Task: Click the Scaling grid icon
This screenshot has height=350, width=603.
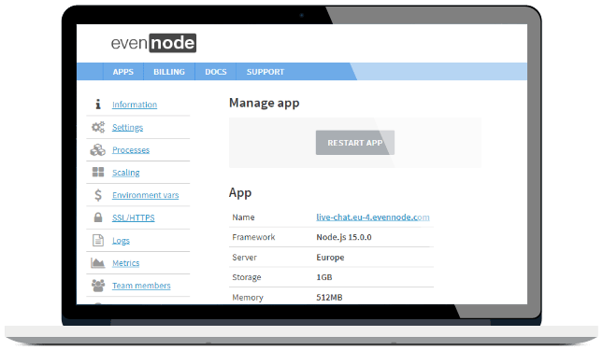Action: [98, 172]
